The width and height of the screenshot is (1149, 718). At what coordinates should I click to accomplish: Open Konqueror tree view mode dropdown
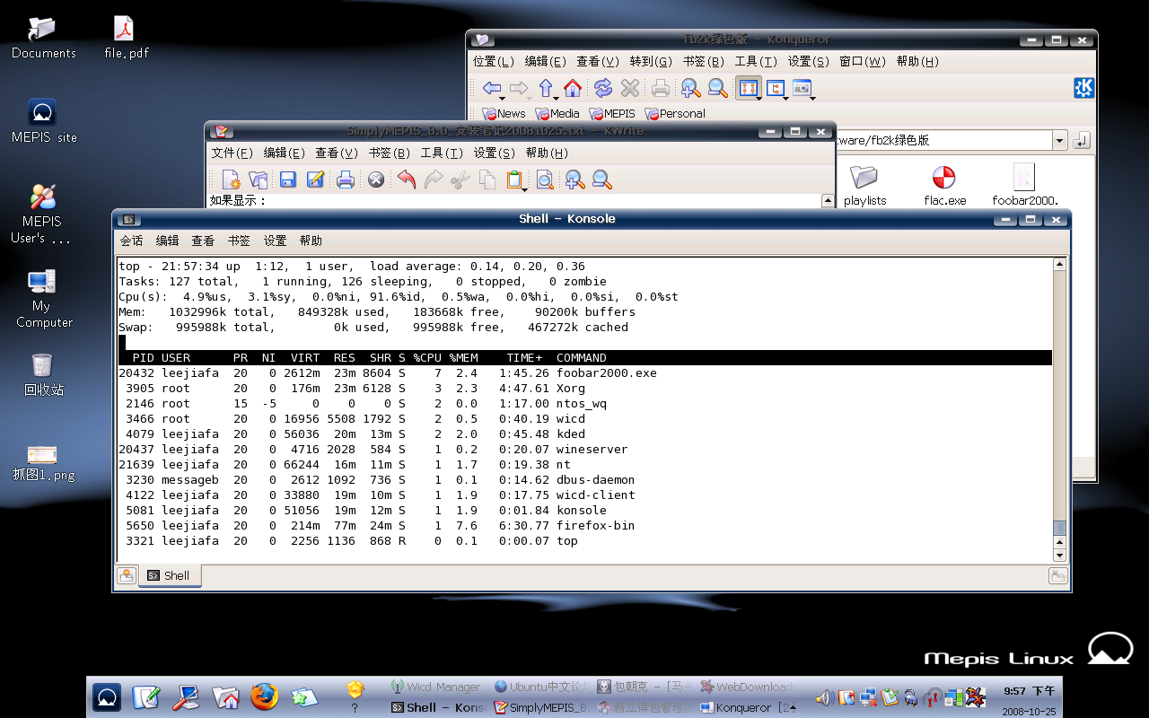point(776,88)
